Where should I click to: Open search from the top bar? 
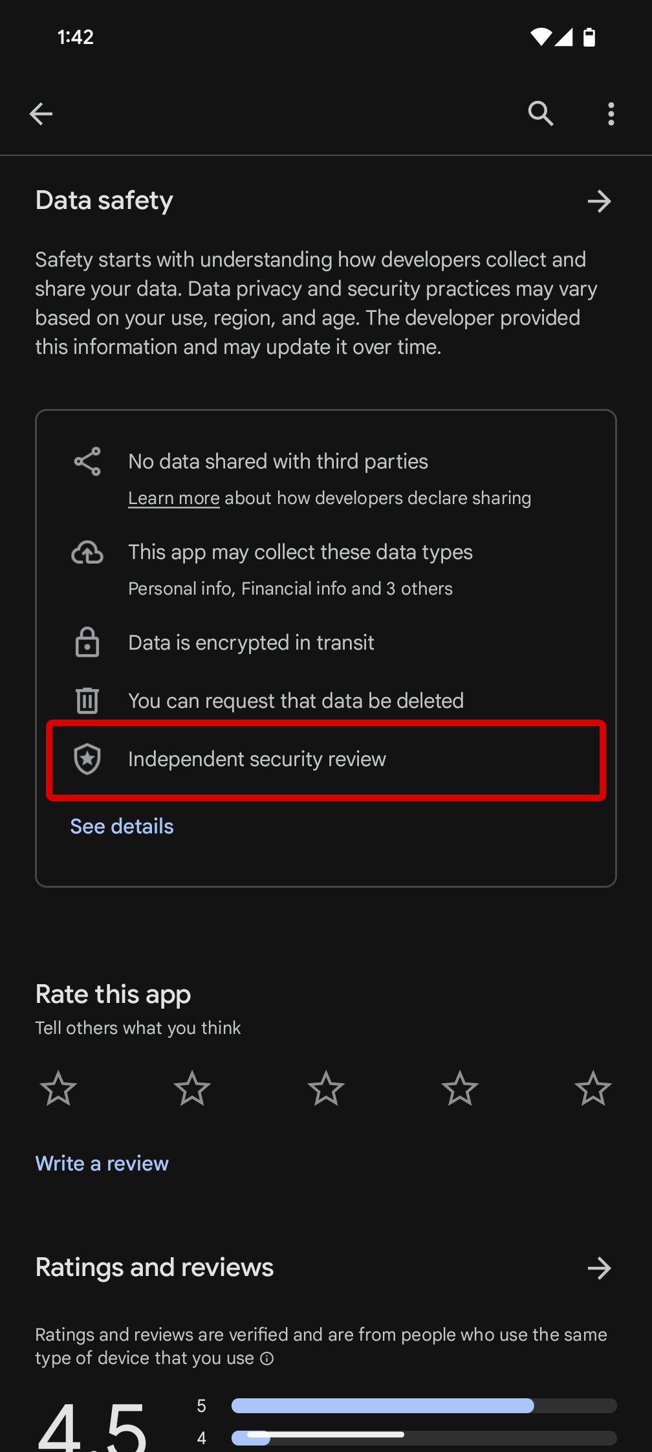[540, 113]
